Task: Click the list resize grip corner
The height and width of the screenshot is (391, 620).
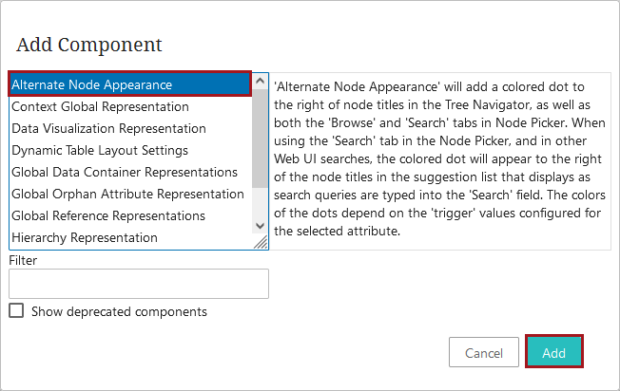Action: click(261, 242)
